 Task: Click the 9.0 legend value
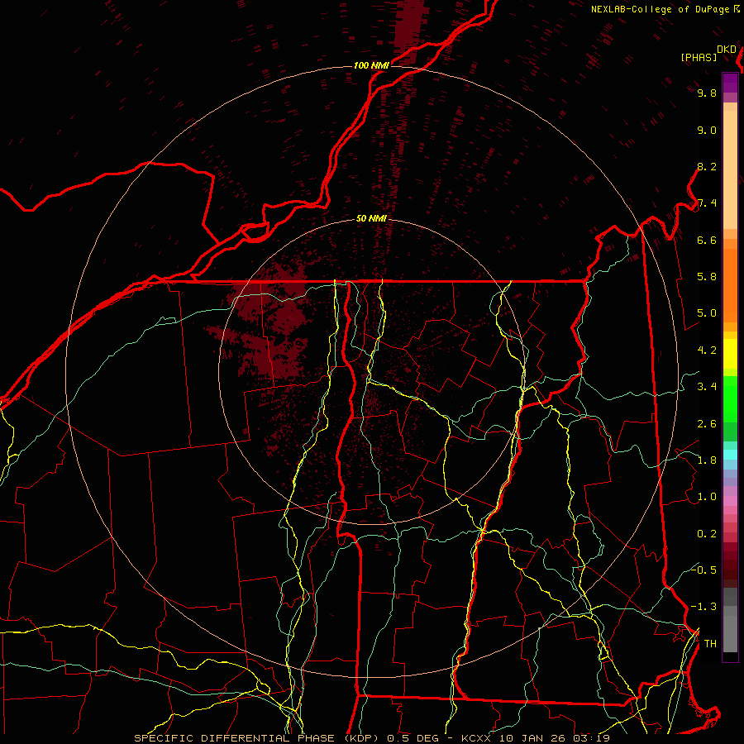(x=707, y=131)
